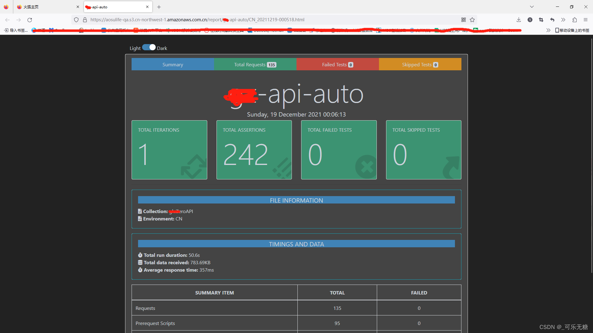The height and width of the screenshot is (333, 593).
Task: Click the 50.6s run duration value
Action: (x=194, y=255)
